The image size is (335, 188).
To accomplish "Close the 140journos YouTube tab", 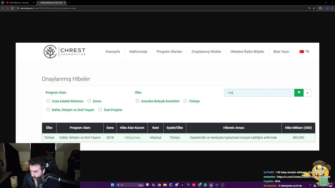I will (33, 3).
